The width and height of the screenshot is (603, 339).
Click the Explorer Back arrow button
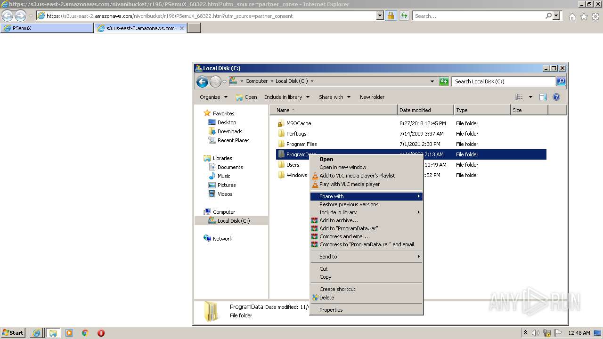click(203, 81)
